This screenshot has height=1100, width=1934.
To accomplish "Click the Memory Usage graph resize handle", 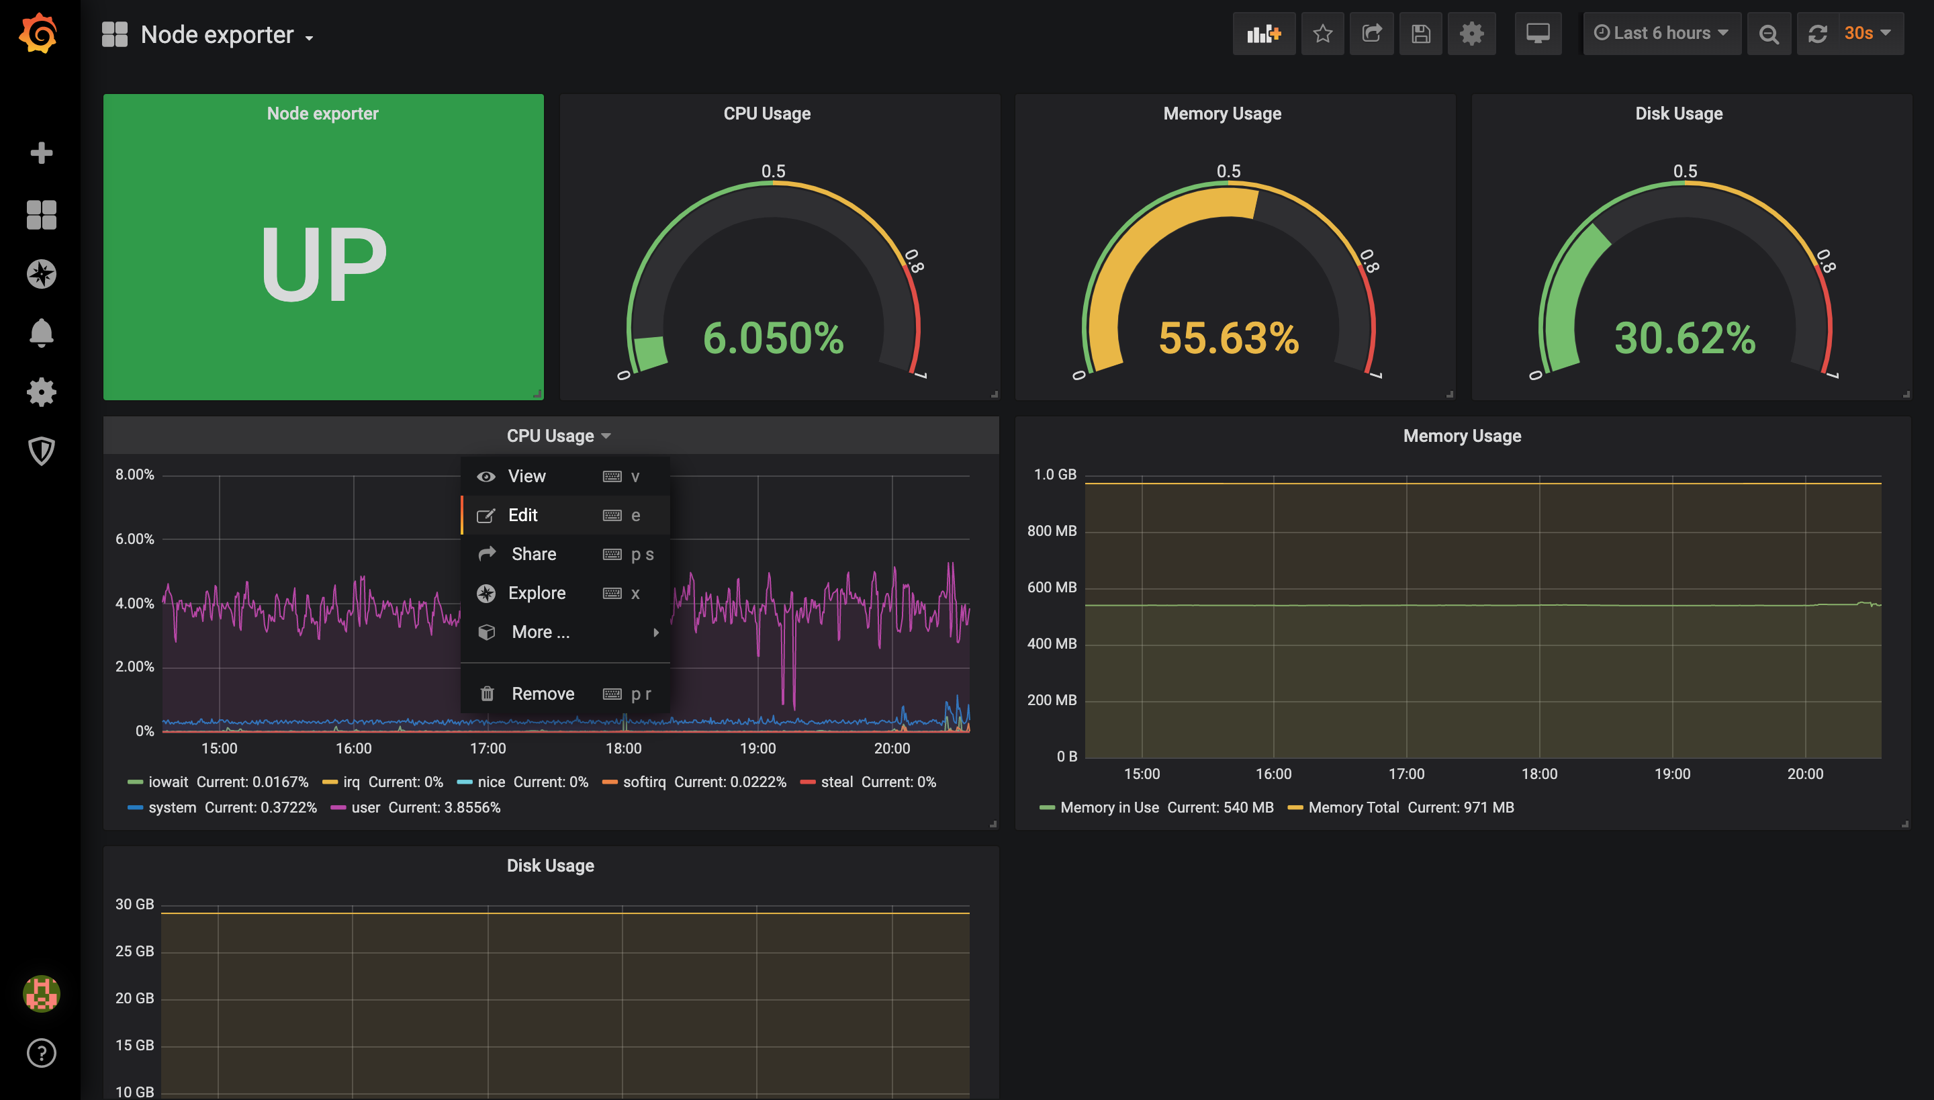I will 1905,824.
